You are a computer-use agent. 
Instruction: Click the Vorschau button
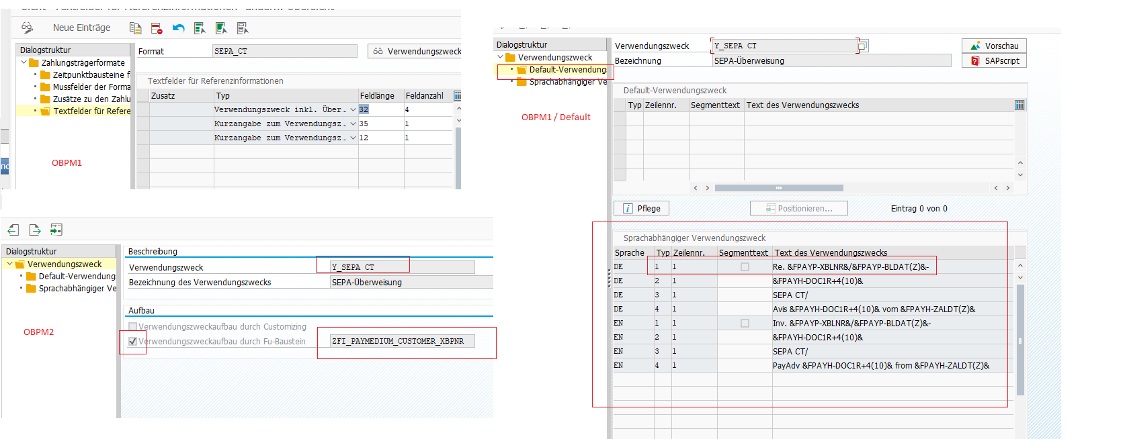(994, 46)
